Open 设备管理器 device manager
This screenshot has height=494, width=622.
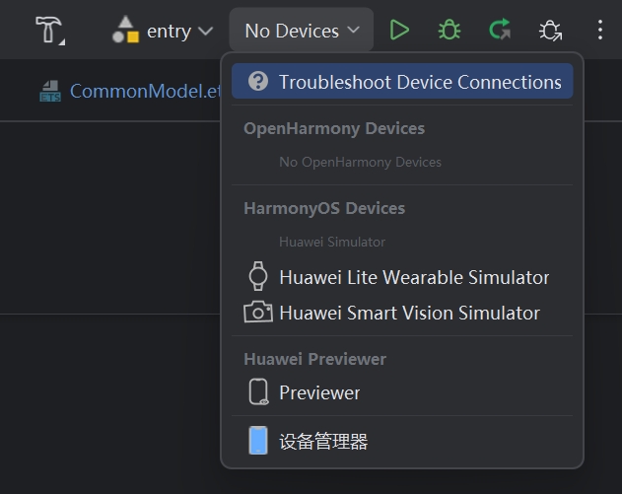pyautogui.click(x=323, y=441)
